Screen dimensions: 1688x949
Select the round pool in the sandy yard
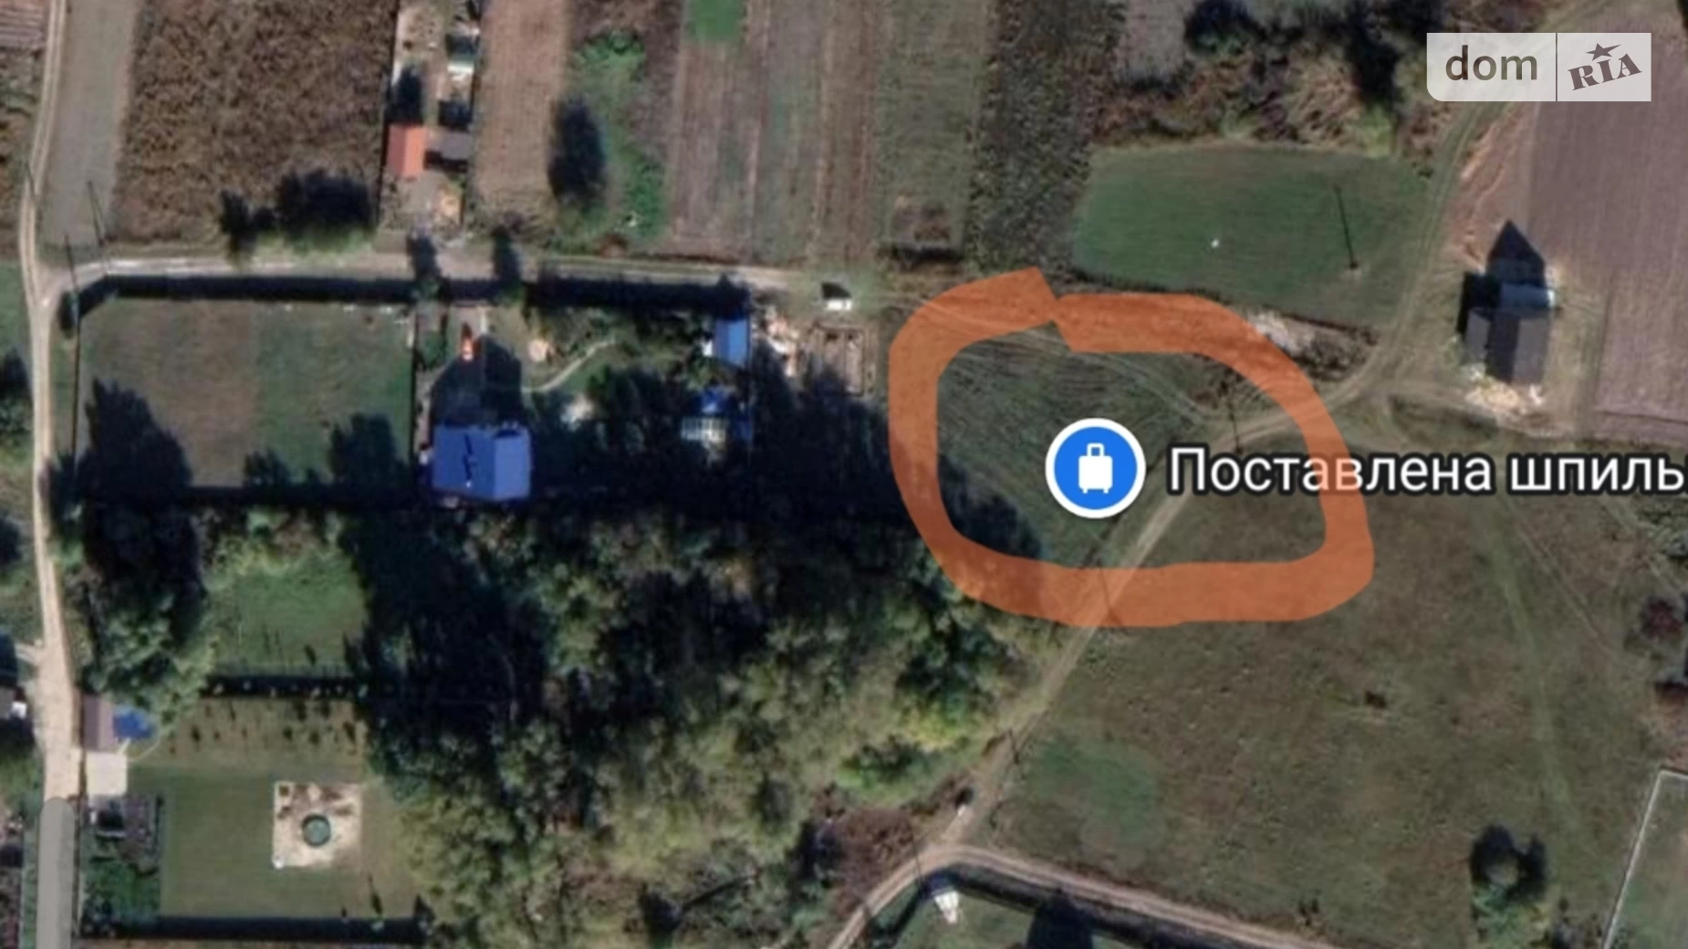(x=316, y=829)
